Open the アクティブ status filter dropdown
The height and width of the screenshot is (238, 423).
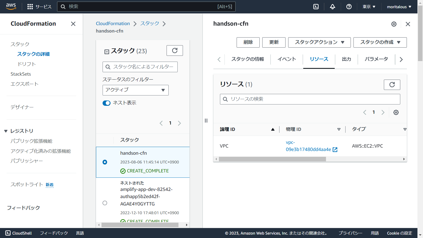pos(135,90)
